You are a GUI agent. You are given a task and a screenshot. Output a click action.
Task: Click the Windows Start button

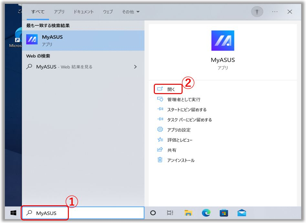click(13, 213)
